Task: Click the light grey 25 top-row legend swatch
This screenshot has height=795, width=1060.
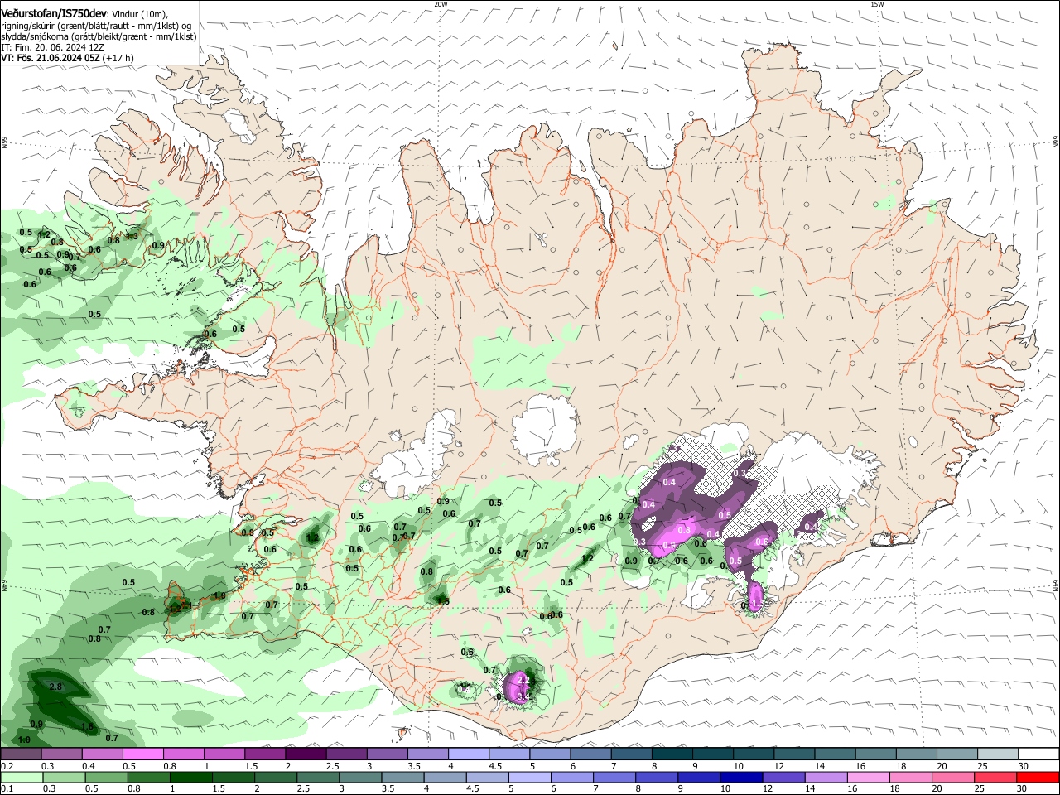Action: [998, 754]
